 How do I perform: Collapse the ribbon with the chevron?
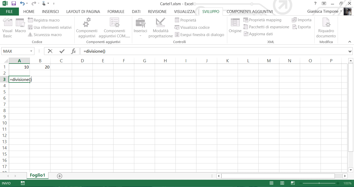[350, 41]
